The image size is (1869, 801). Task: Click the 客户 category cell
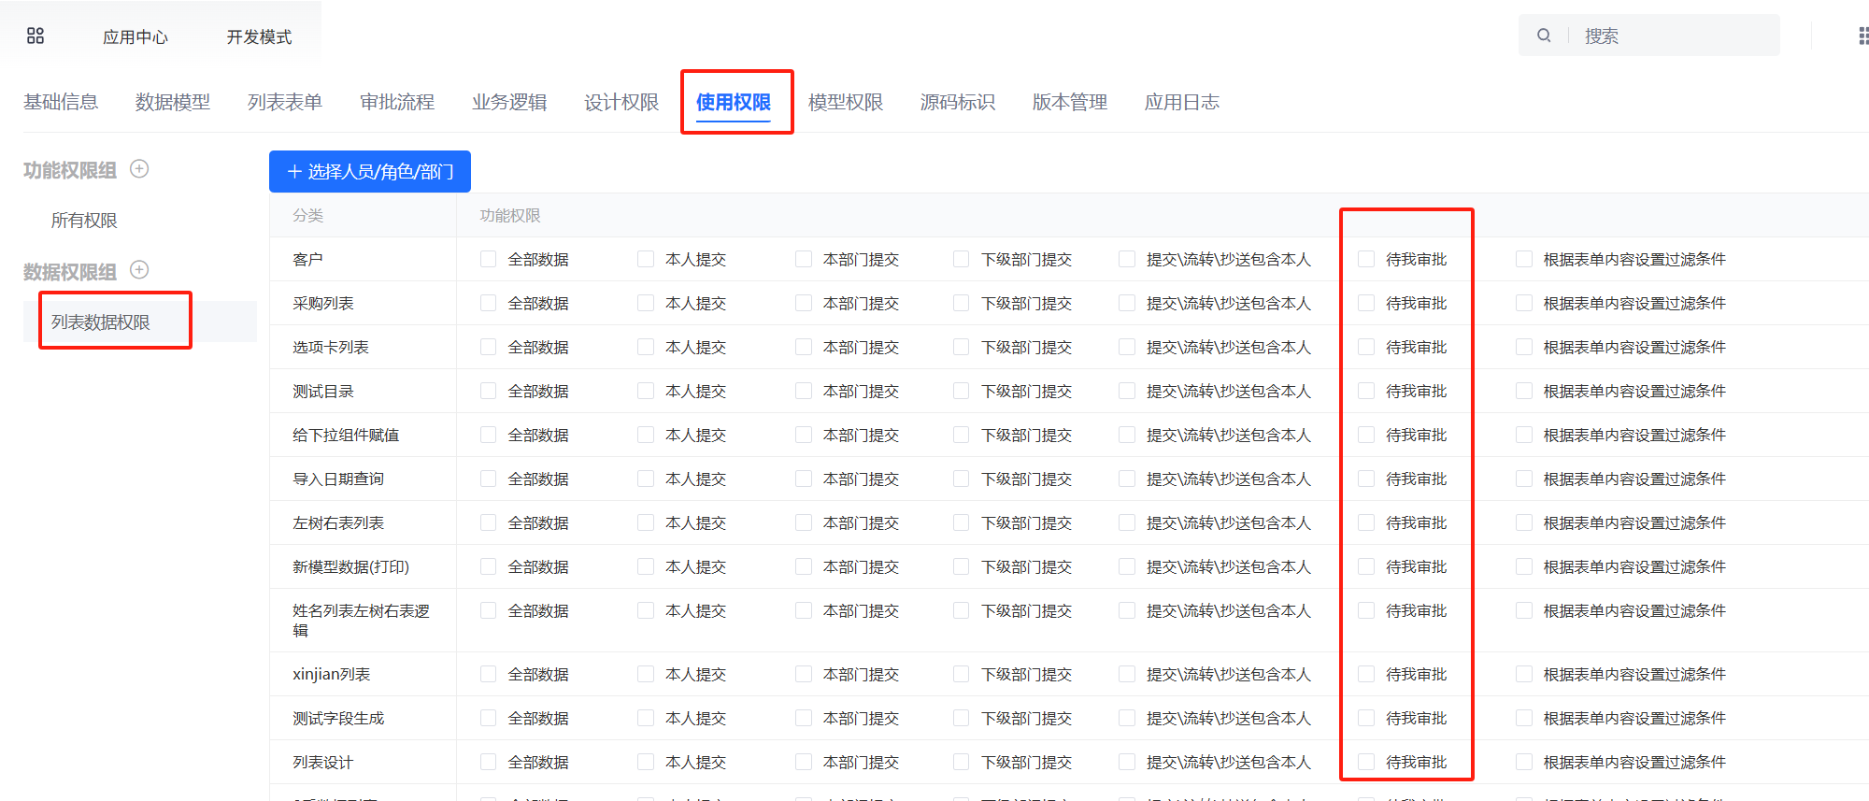point(363,259)
